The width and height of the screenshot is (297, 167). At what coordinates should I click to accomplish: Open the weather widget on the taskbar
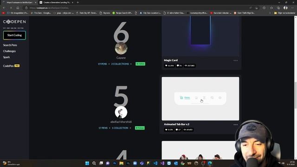coord(11,163)
